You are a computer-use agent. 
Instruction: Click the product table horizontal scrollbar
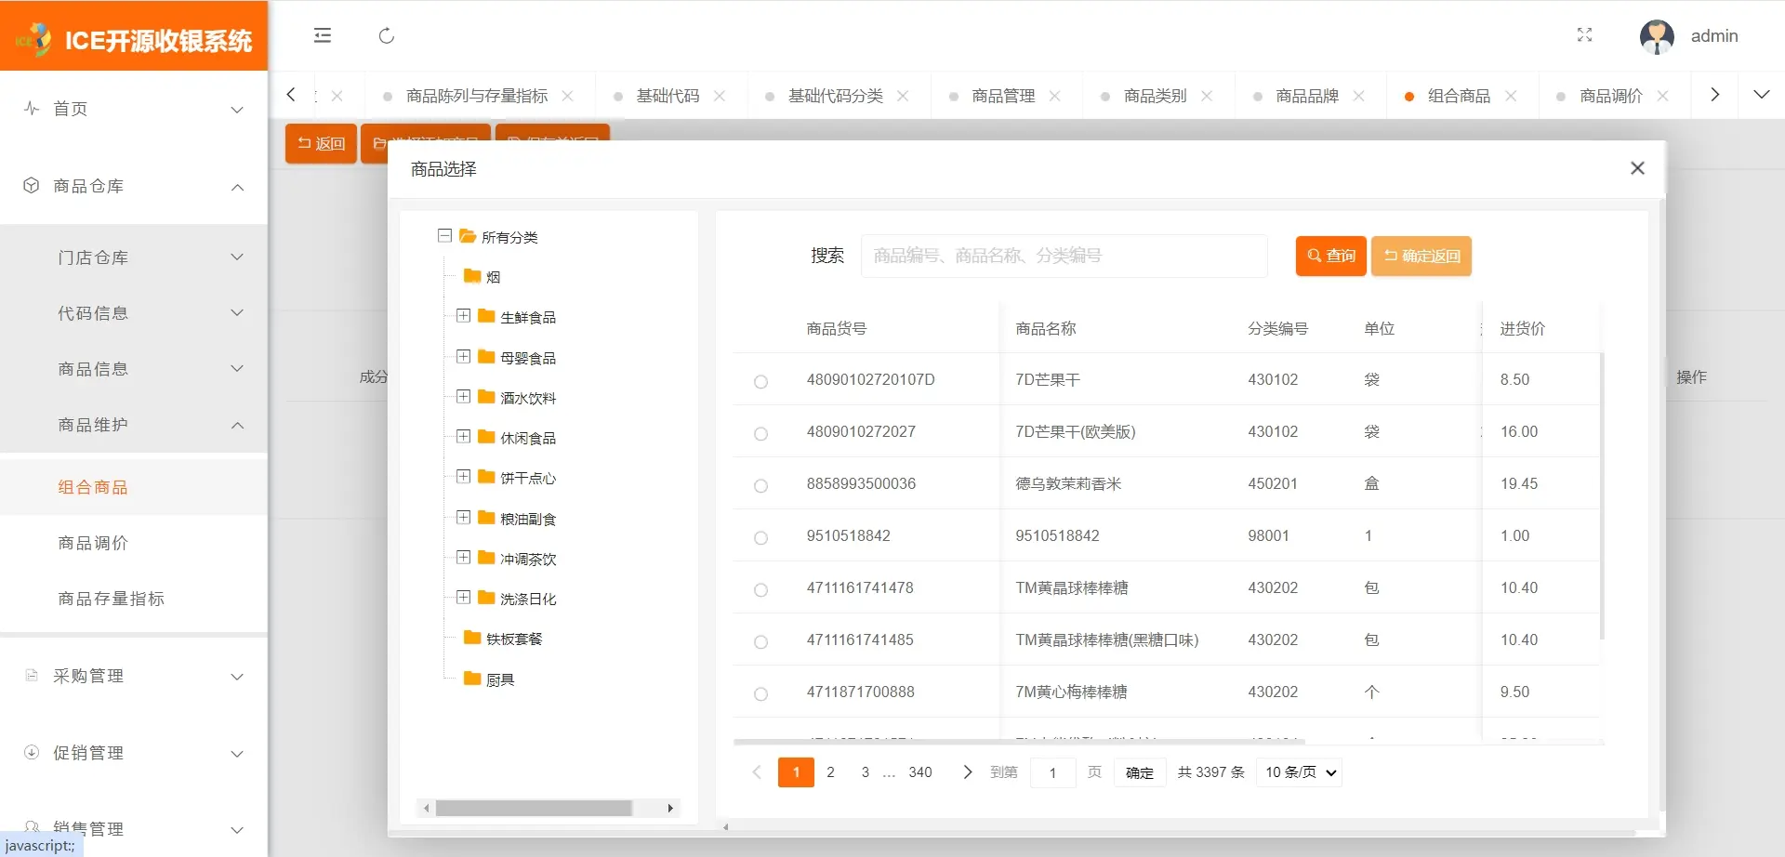pos(1019,742)
